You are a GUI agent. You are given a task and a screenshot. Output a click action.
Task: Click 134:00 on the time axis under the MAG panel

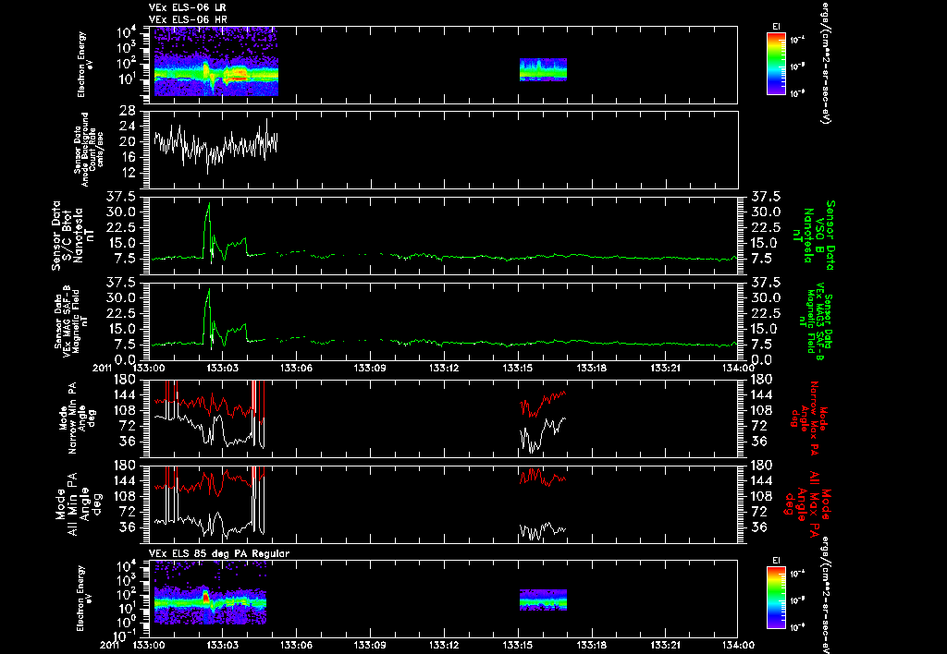click(738, 368)
